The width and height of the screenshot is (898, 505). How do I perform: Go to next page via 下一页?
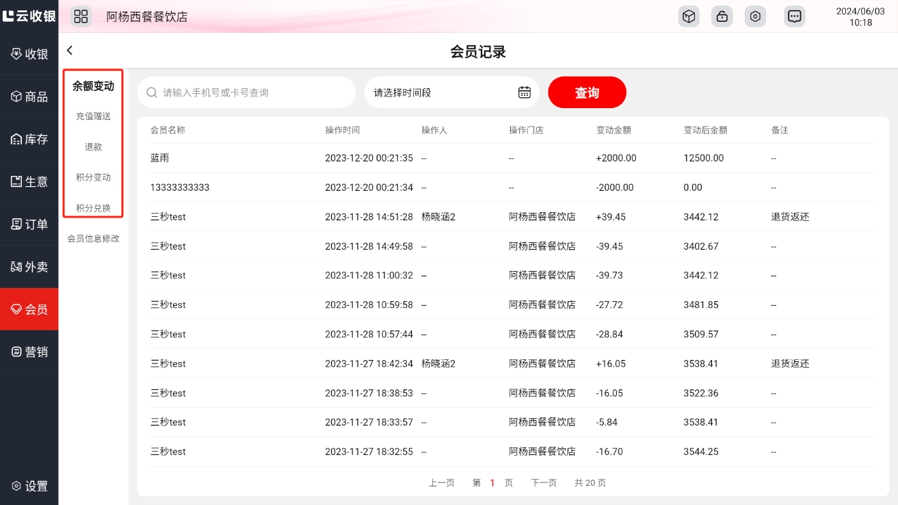[x=544, y=482]
